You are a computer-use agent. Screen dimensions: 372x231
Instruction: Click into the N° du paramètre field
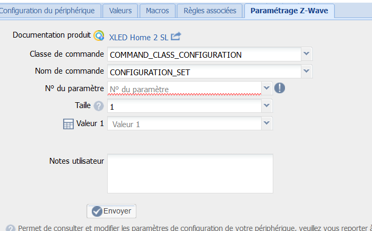click(184, 88)
